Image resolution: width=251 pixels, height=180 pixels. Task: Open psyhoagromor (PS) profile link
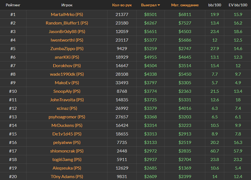[x=67, y=117]
